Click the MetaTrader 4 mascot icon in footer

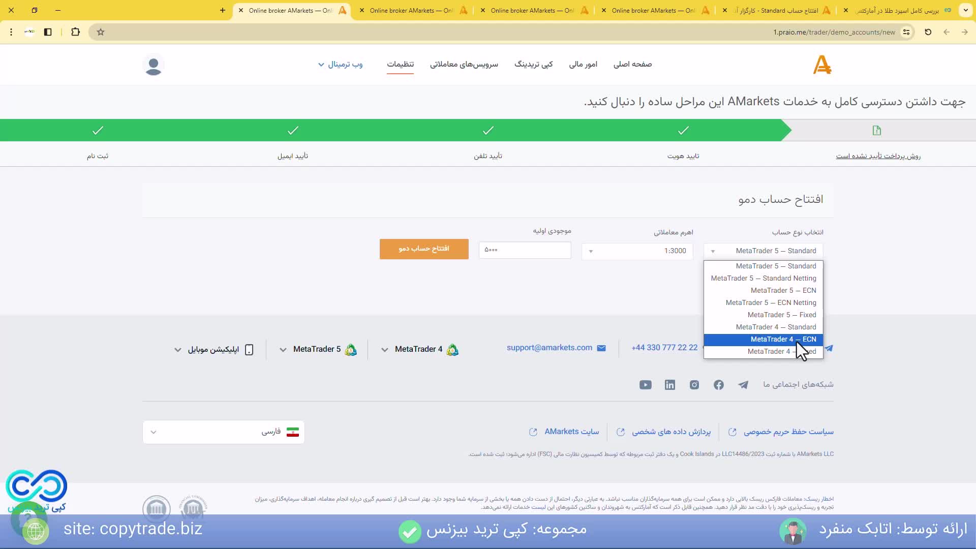coord(453,350)
